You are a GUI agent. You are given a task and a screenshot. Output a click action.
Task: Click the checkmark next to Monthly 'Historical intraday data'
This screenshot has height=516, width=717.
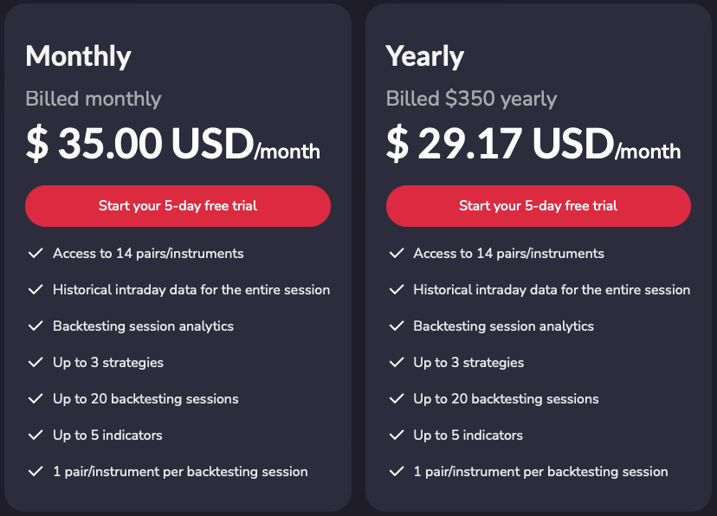coord(36,290)
